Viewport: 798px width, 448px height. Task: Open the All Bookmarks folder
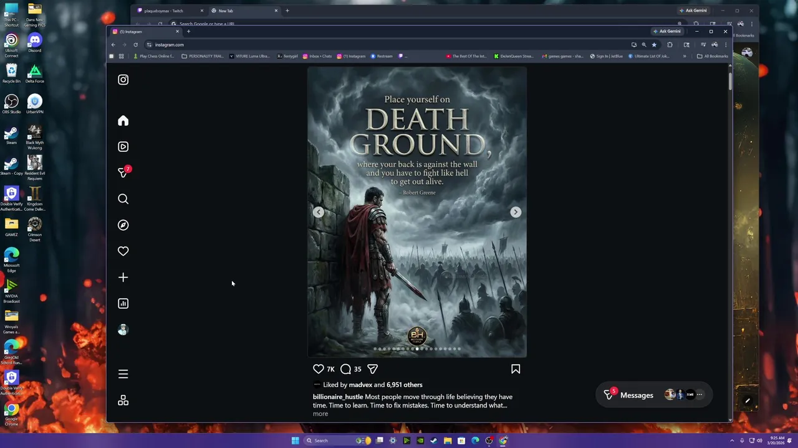713,56
